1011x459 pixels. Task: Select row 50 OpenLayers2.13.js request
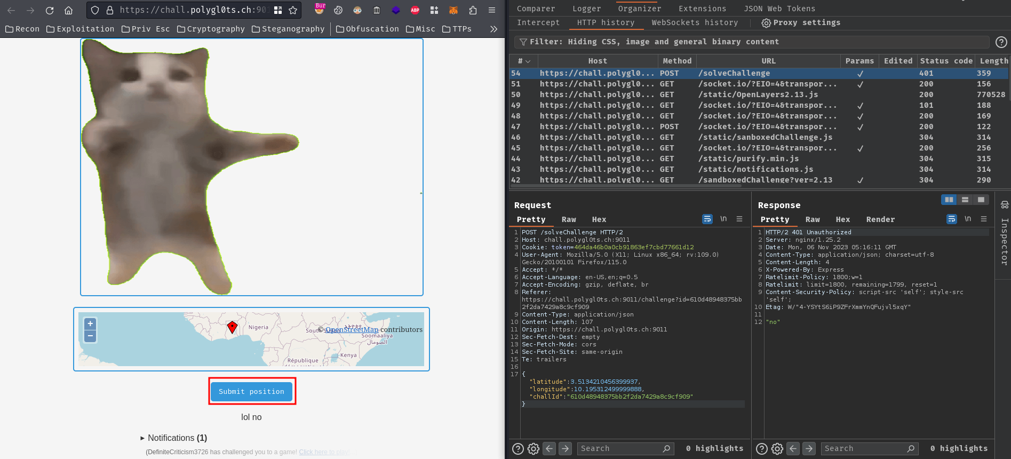pyautogui.click(x=759, y=94)
